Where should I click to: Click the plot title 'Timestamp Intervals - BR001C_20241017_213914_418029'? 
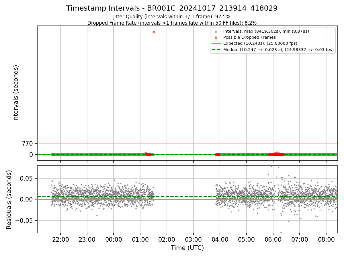click(x=172, y=8)
